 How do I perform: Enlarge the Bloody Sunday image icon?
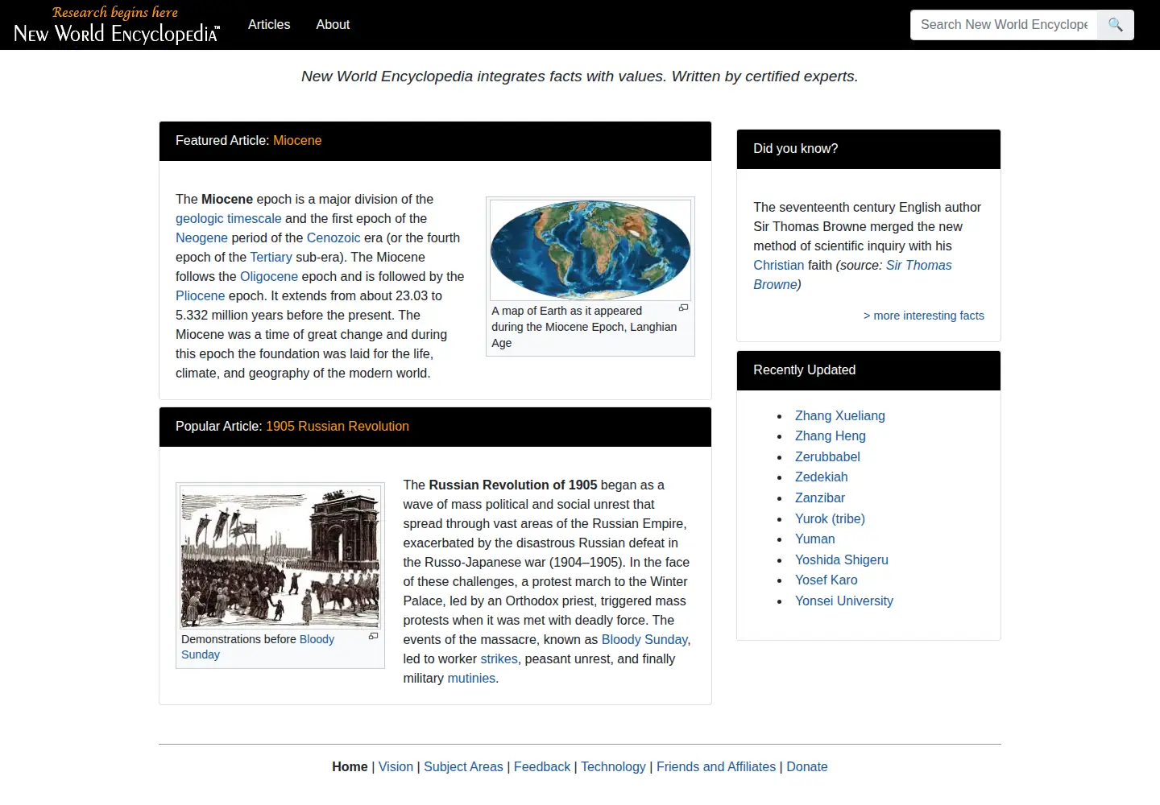[x=373, y=636]
